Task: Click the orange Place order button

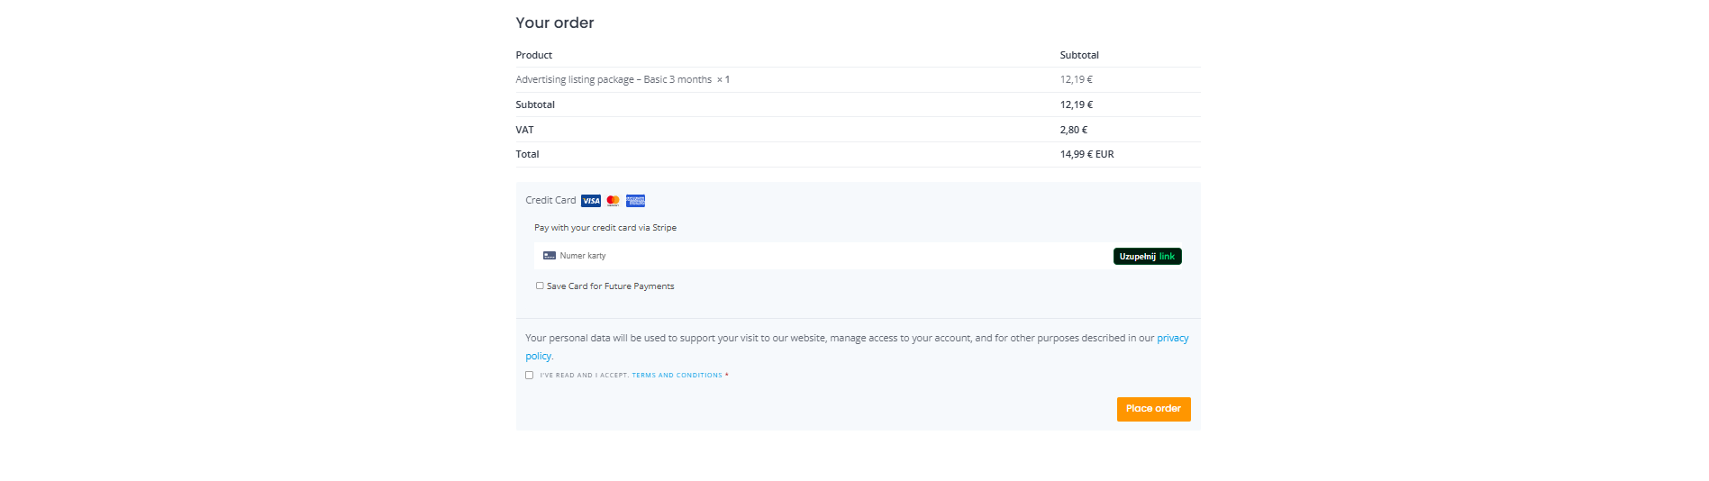Action: [1153, 409]
